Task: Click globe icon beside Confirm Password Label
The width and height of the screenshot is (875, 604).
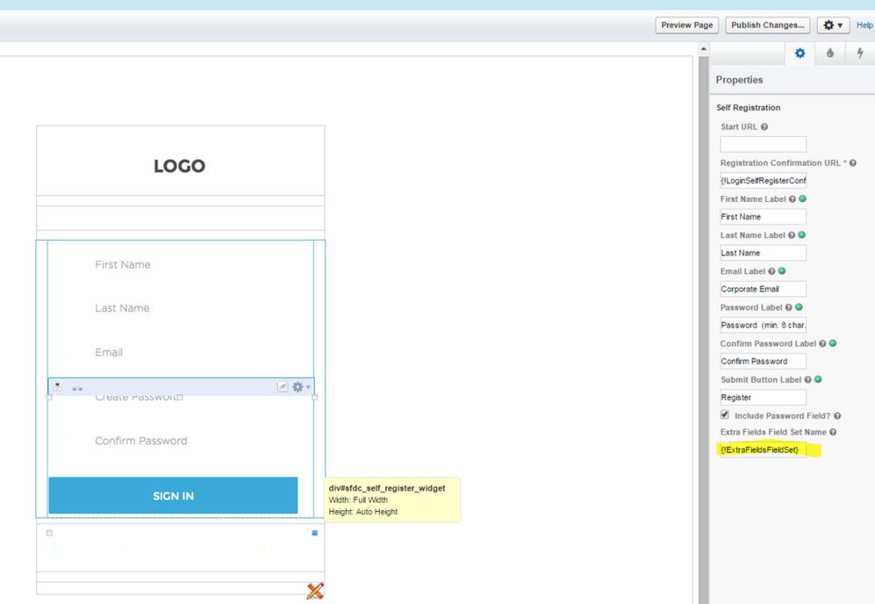Action: pos(833,343)
